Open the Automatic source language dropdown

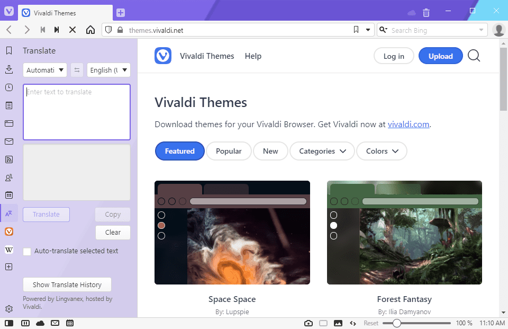click(45, 70)
